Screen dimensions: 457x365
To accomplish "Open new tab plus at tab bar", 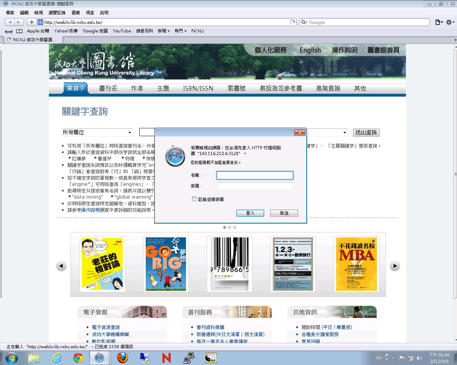I will pos(455,40).
